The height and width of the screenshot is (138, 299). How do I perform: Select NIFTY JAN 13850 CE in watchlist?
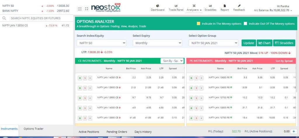(36, 25)
